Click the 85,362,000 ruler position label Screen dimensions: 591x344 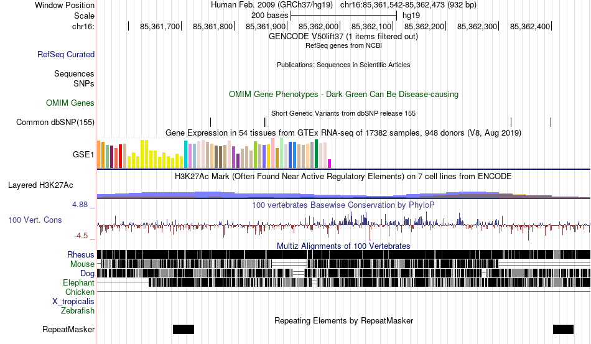tap(319, 26)
